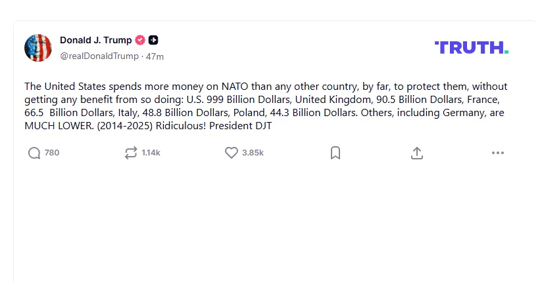Screen dimensions: 542x282
Task: Open Donald J. Trump's flag profile avatar
Action: (x=38, y=48)
